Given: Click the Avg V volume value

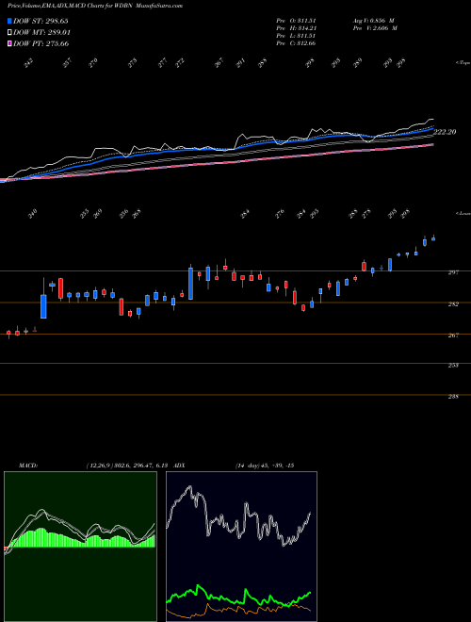Looking at the screenshot, I should [x=373, y=21].
